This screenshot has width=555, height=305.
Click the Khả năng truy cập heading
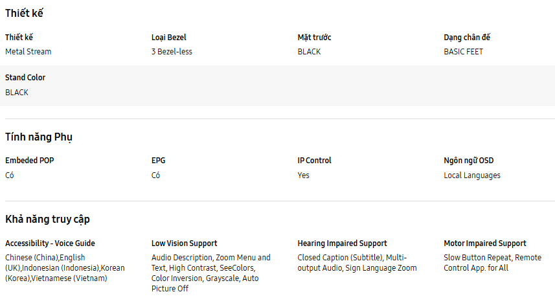pos(47,220)
